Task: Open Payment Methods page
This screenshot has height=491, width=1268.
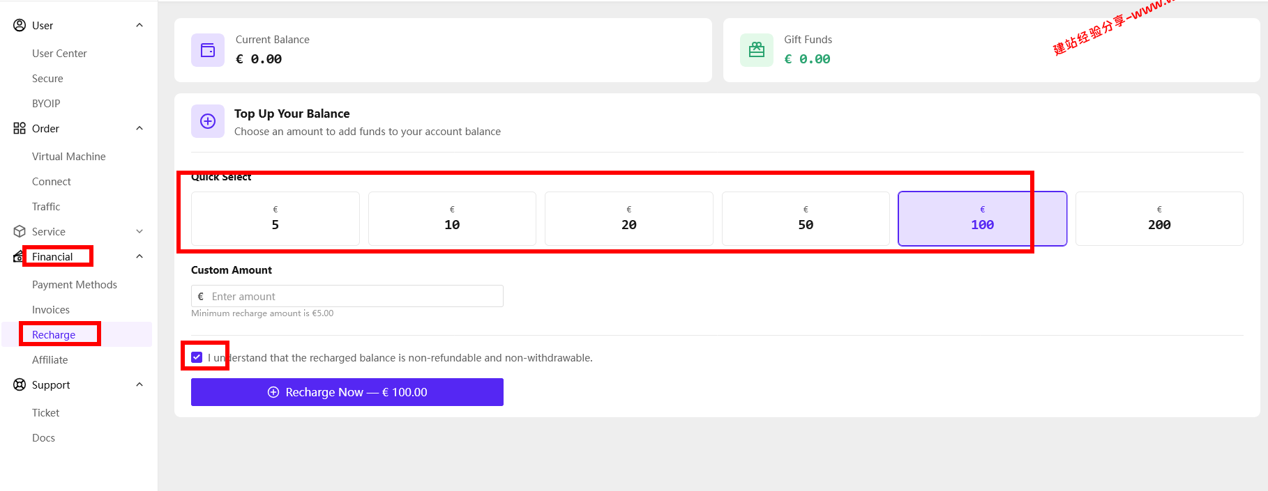Action: coord(75,285)
